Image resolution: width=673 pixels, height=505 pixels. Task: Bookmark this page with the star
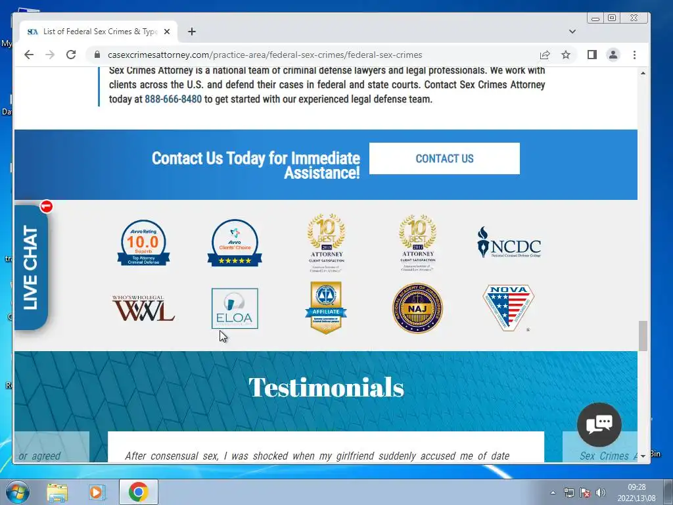coord(566,55)
